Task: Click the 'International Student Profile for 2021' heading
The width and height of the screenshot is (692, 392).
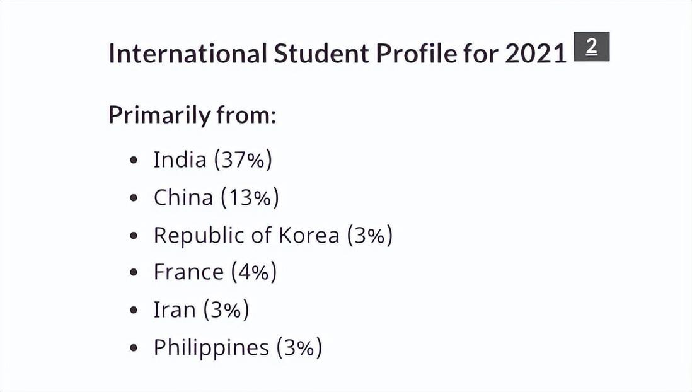Action: (x=337, y=54)
